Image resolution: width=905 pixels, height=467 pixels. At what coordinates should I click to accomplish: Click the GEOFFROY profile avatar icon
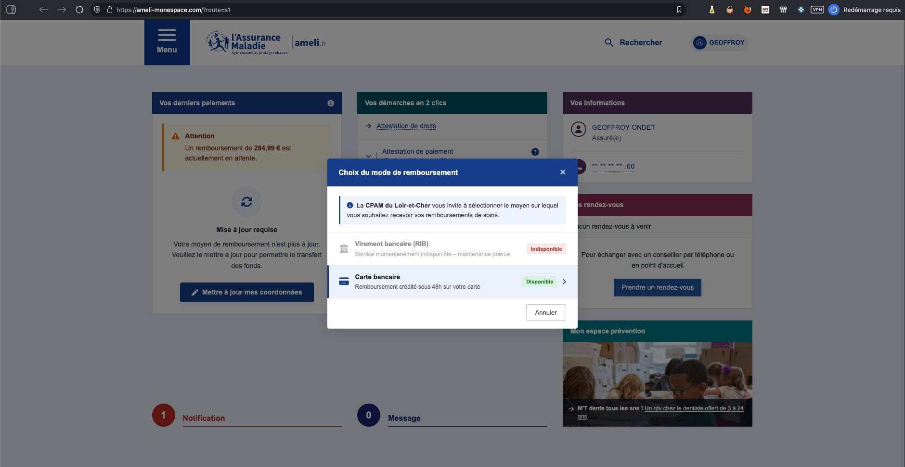coord(700,43)
